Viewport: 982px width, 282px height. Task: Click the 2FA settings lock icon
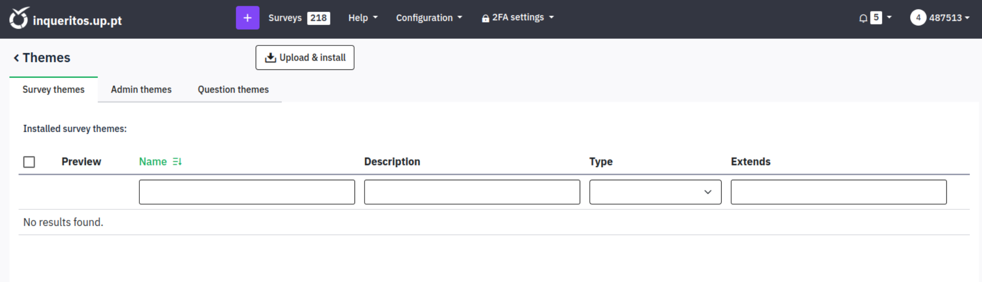486,18
